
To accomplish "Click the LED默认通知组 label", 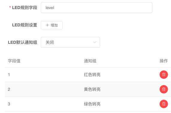I will pyautogui.click(x=22, y=42).
